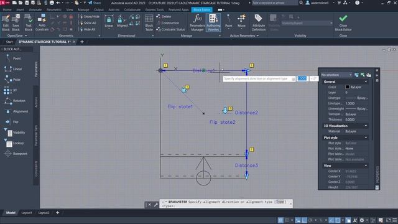Open workspace switching gear icon
This screenshot has height=224, width=398.
click(x=362, y=220)
